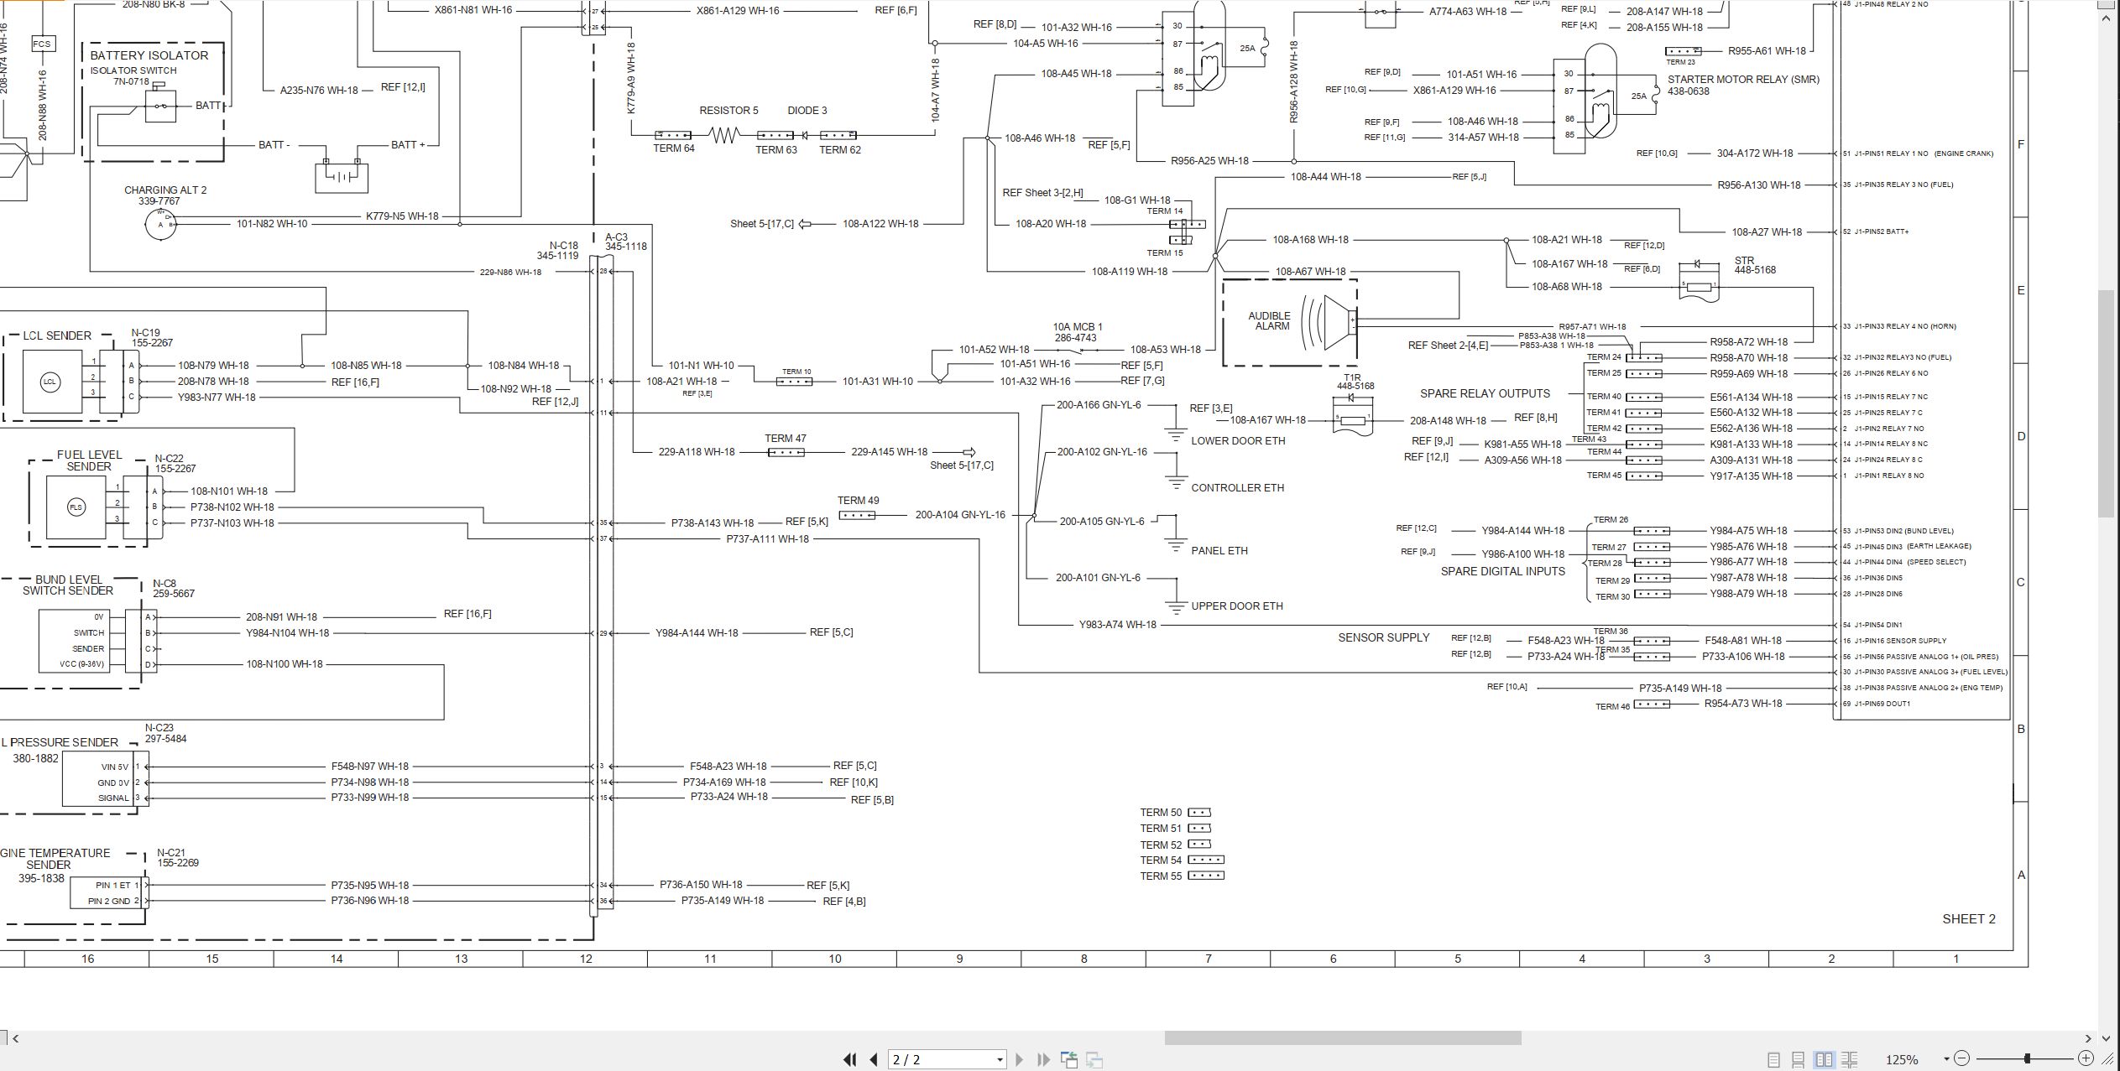This screenshot has height=1071, width=2120.
Task: Switch to single page view
Action: pos(1773,1060)
